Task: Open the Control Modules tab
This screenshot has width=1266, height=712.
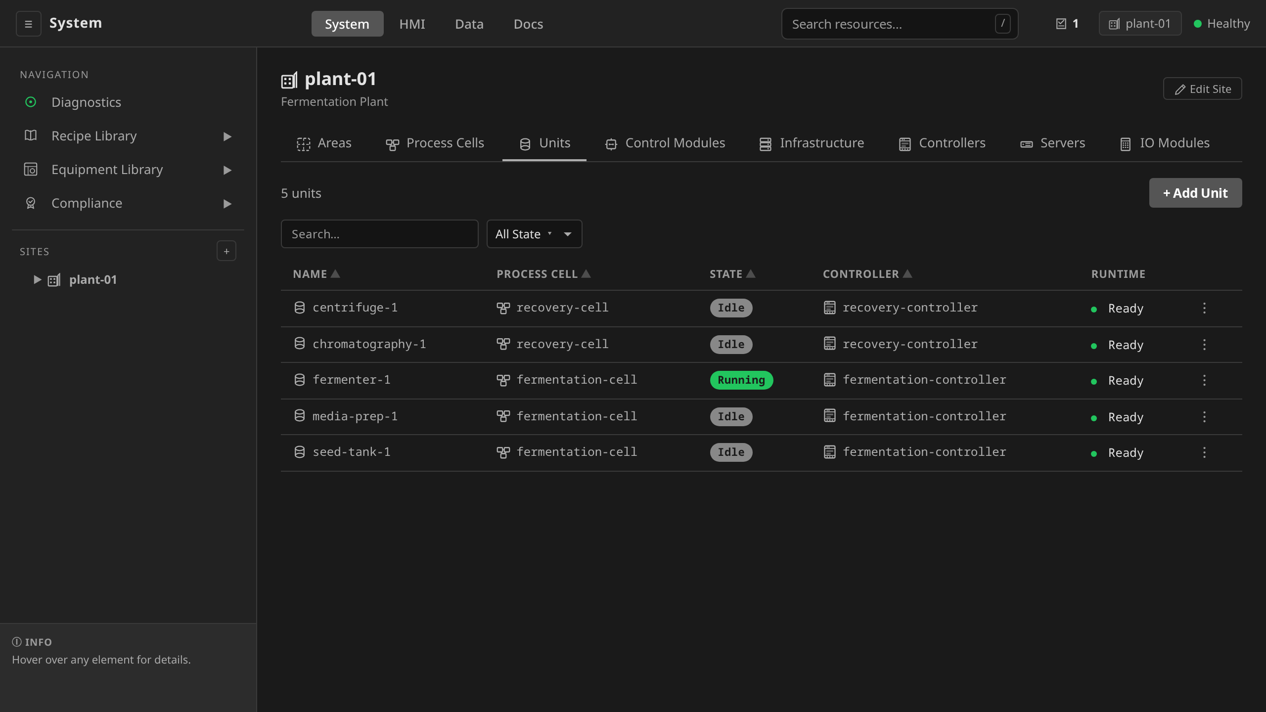Action: [665, 143]
